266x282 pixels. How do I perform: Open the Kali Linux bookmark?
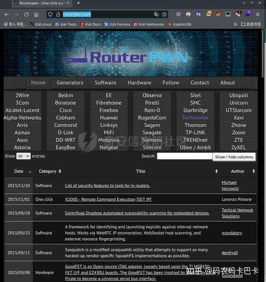(41, 24)
